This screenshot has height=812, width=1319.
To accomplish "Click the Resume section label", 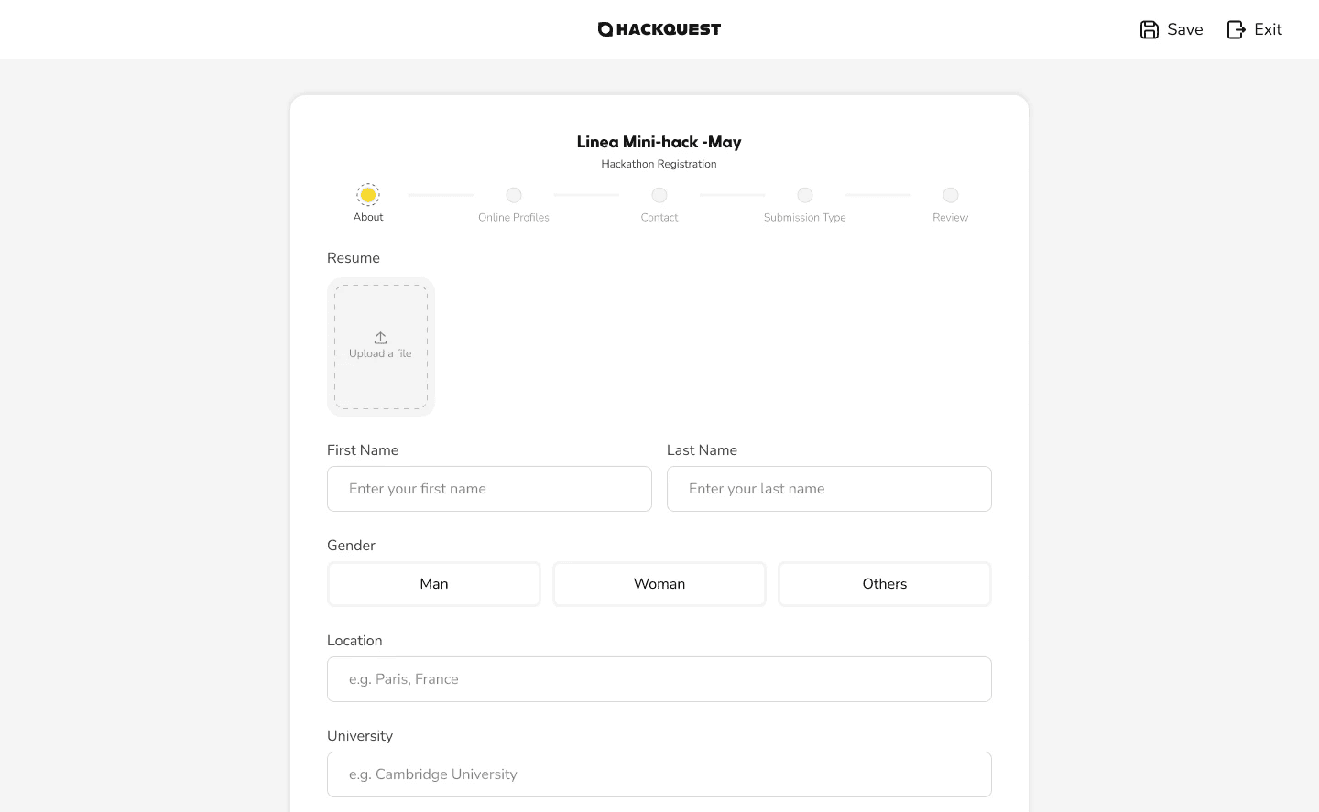I will coord(354,258).
